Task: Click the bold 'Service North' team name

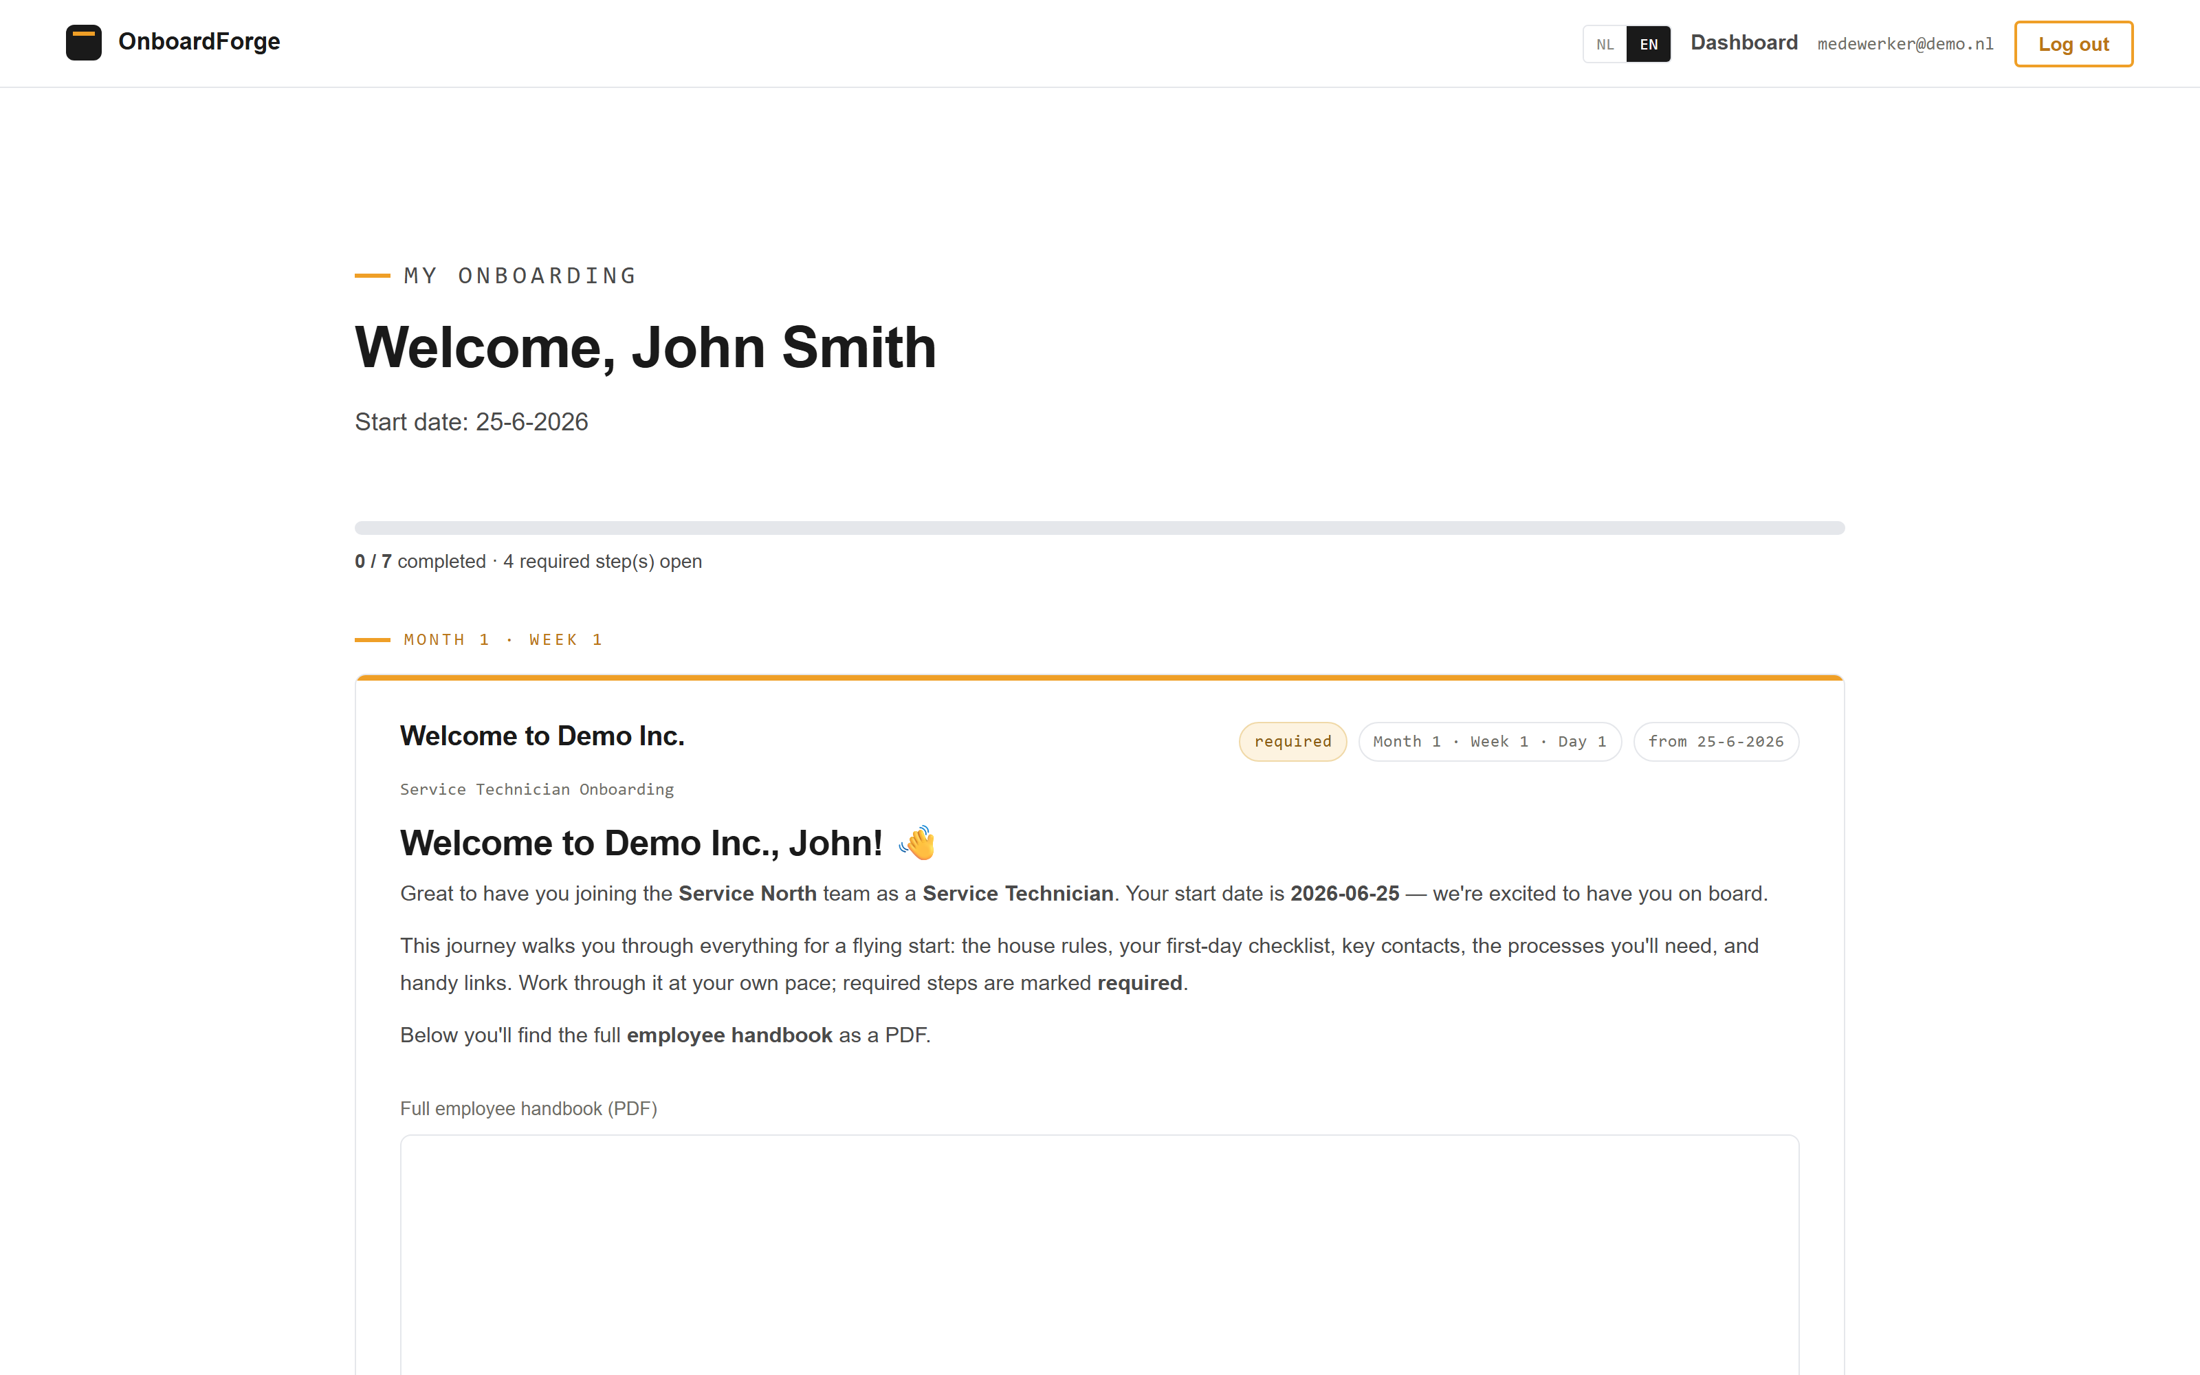Action: pyautogui.click(x=747, y=893)
